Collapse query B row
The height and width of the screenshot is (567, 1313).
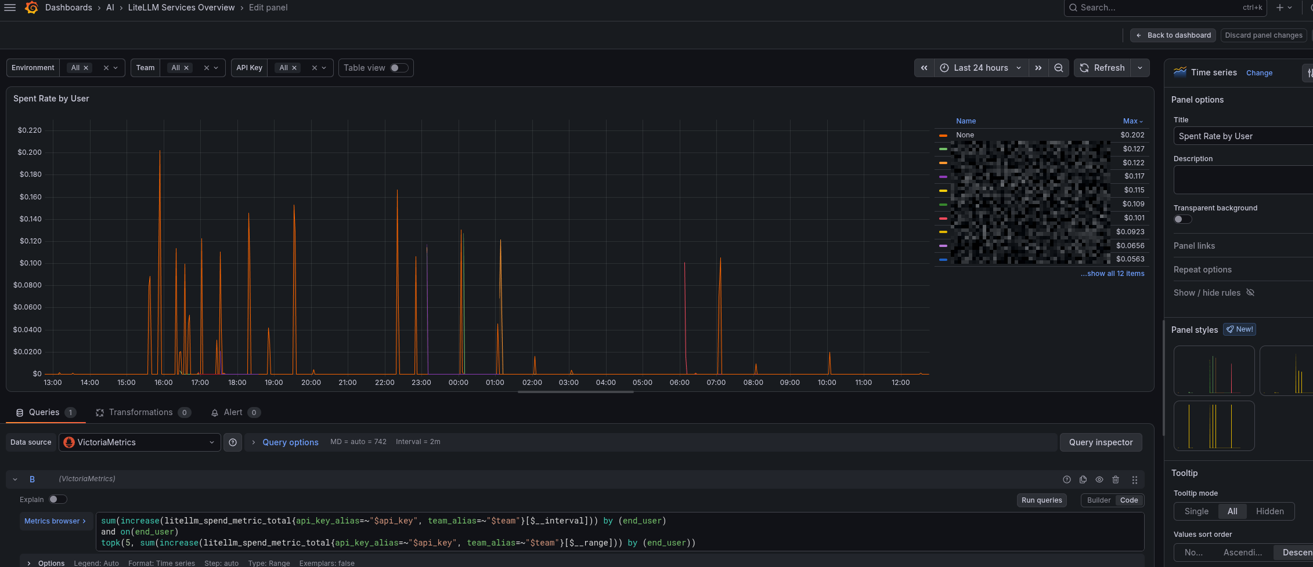[x=15, y=479]
